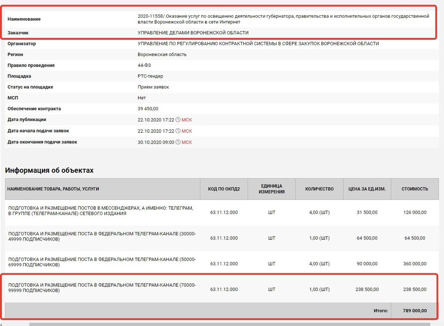
Task: Click the Итого total value 789 000,00
Action: (x=414, y=311)
